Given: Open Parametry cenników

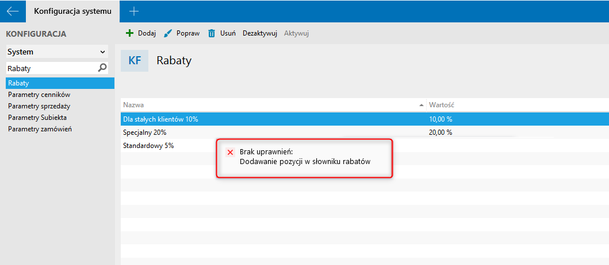Looking at the screenshot, I should coord(39,95).
